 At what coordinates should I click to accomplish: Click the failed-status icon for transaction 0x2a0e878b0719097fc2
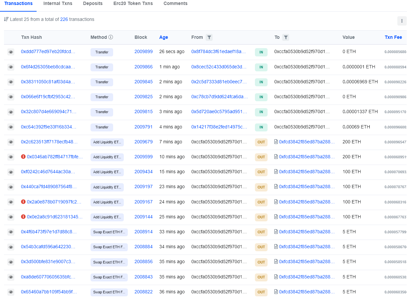tap(23, 202)
